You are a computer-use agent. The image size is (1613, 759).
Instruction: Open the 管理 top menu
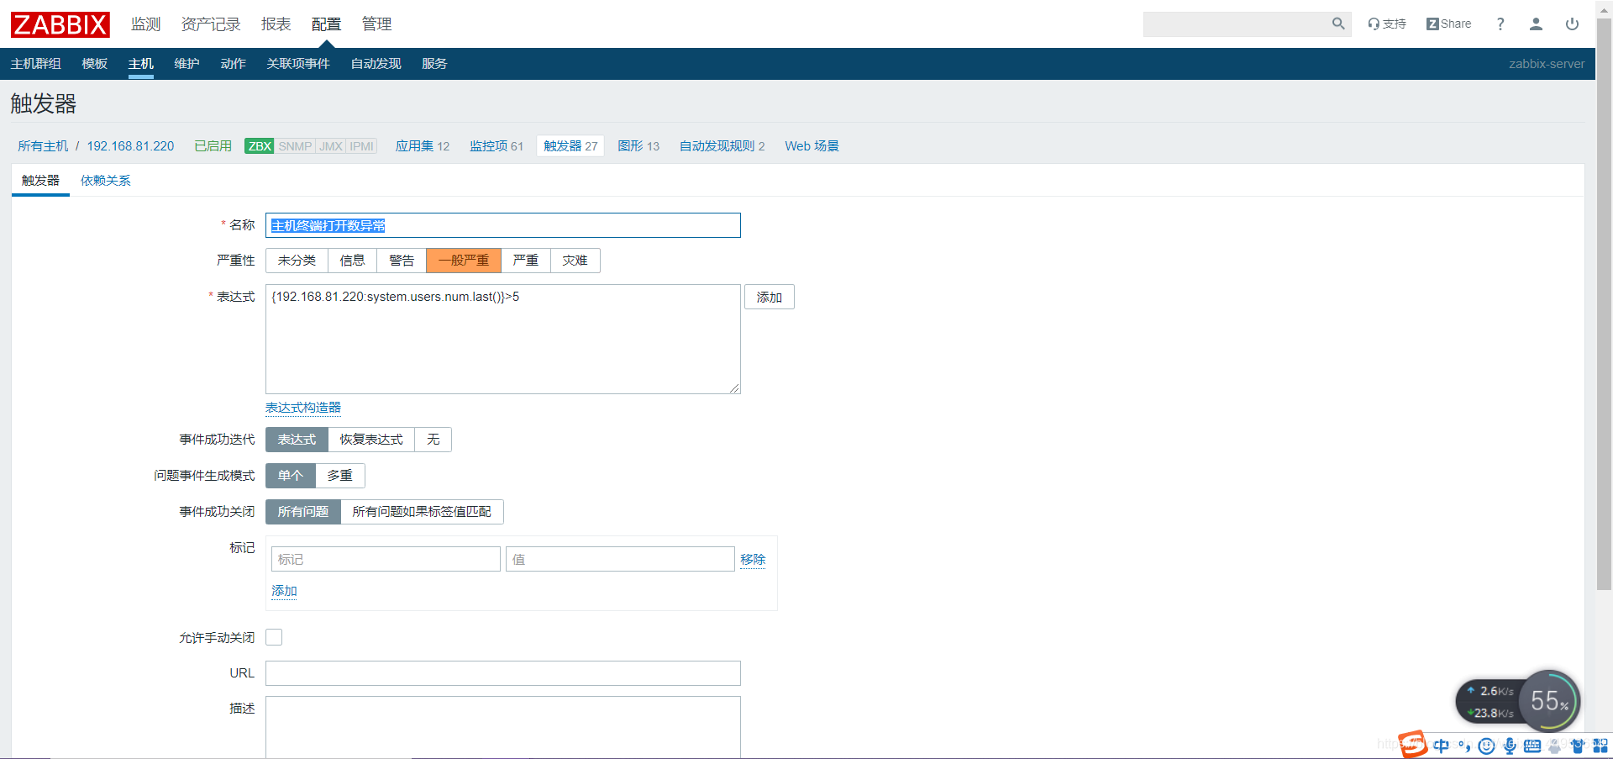[x=376, y=24]
